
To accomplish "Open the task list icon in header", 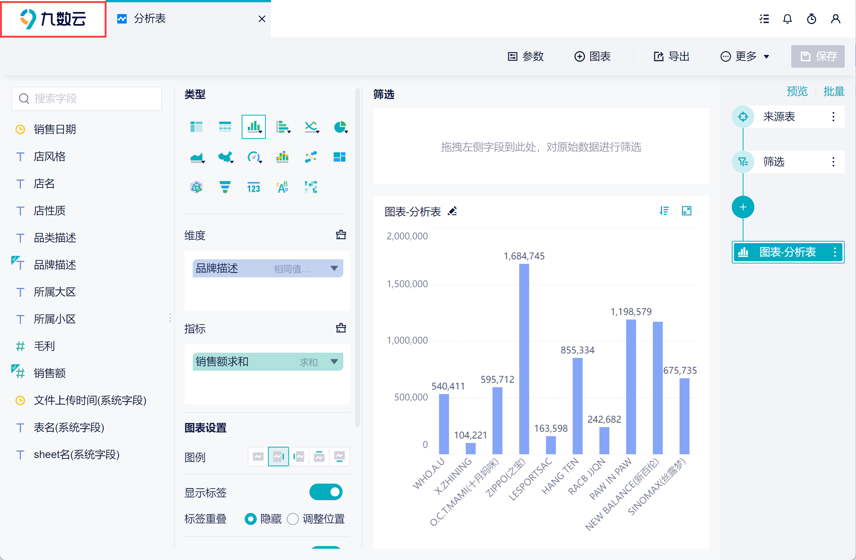I will [764, 19].
